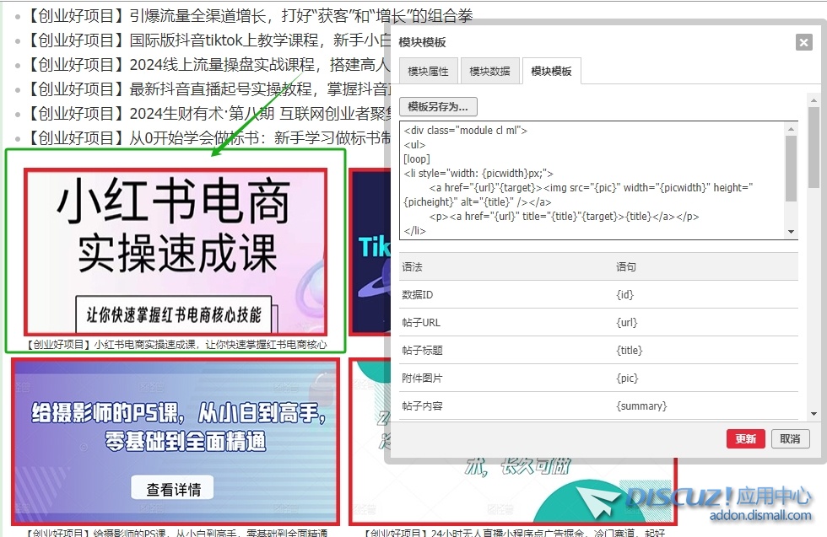Screen dimensions: 827x537
Task: Open the 小红书电商实操速成课 thumbnail
Action: point(175,251)
